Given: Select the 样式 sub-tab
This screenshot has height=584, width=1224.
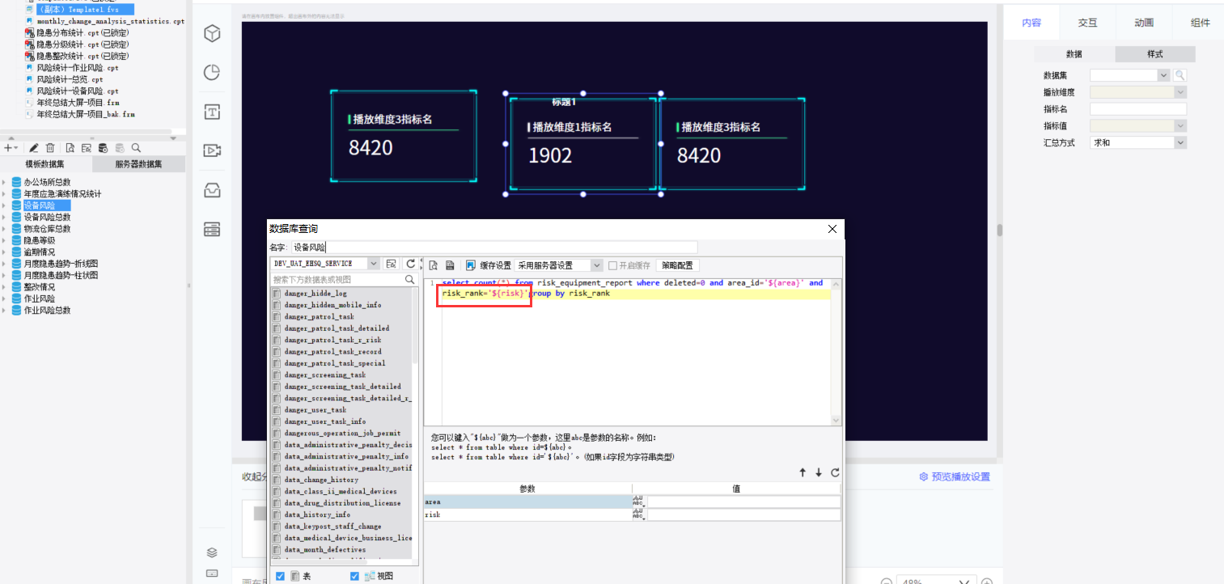Looking at the screenshot, I should [1155, 54].
